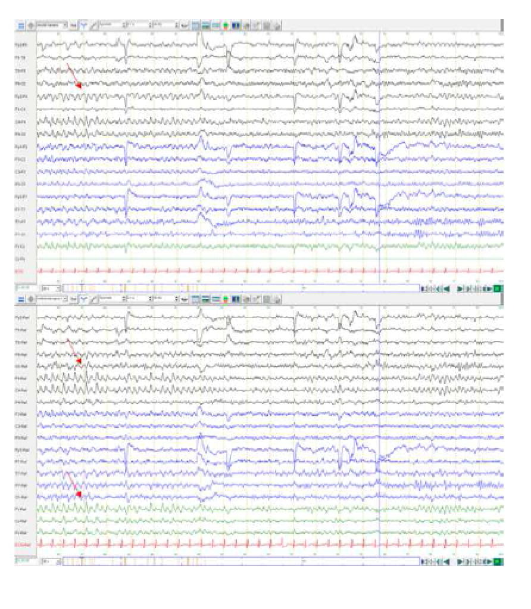Open the third value combo box in upper toolbar
The height and width of the screenshot is (609, 531).
pyautogui.click(x=165, y=25)
